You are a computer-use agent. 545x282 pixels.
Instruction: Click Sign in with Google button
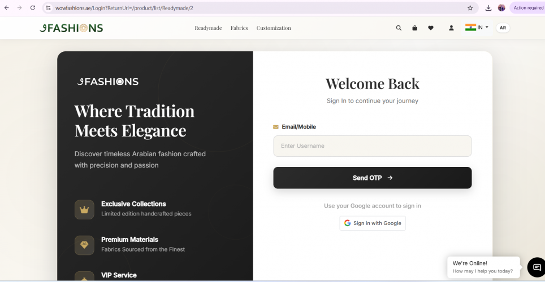point(373,223)
